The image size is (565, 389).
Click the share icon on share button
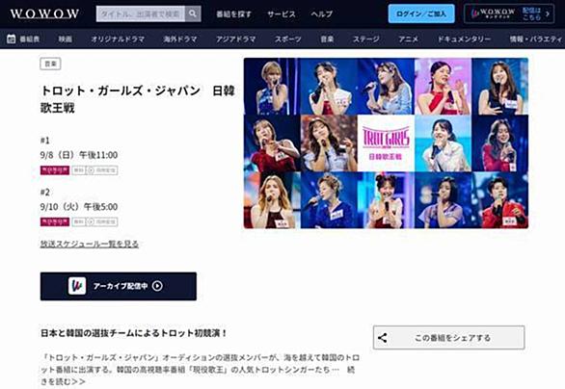(x=383, y=338)
